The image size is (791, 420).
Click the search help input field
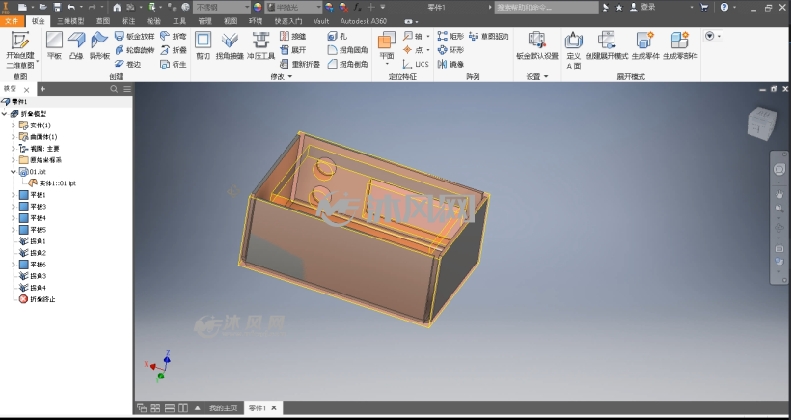point(547,7)
